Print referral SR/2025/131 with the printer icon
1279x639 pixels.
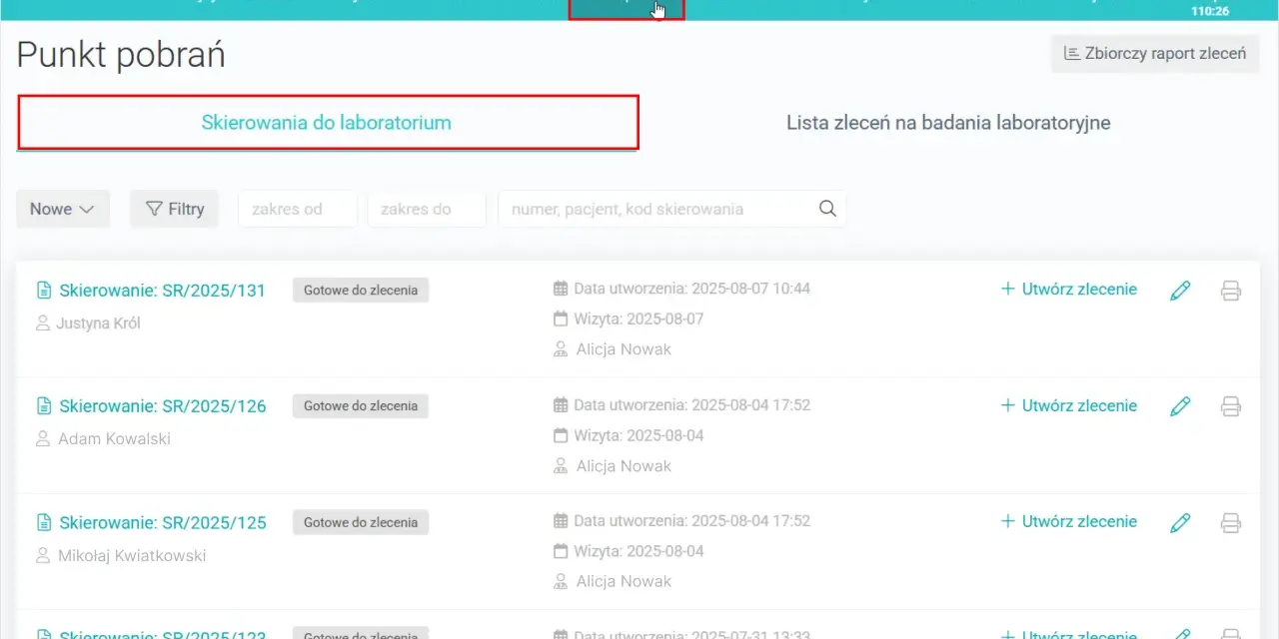(1231, 291)
